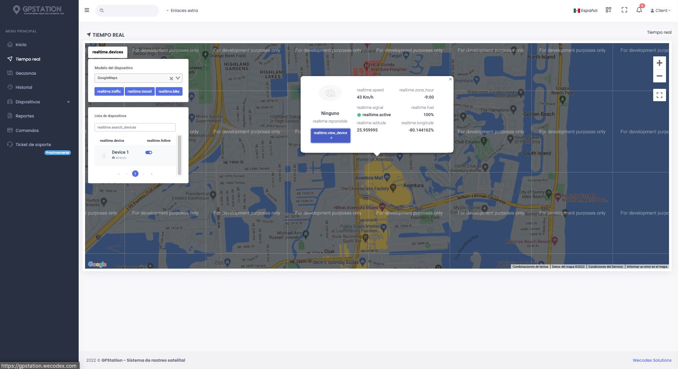
Task: Open the notifications bell
Action: coord(639,10)
